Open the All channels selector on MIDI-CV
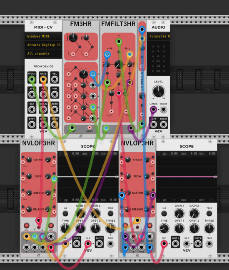 coord(43,54)
